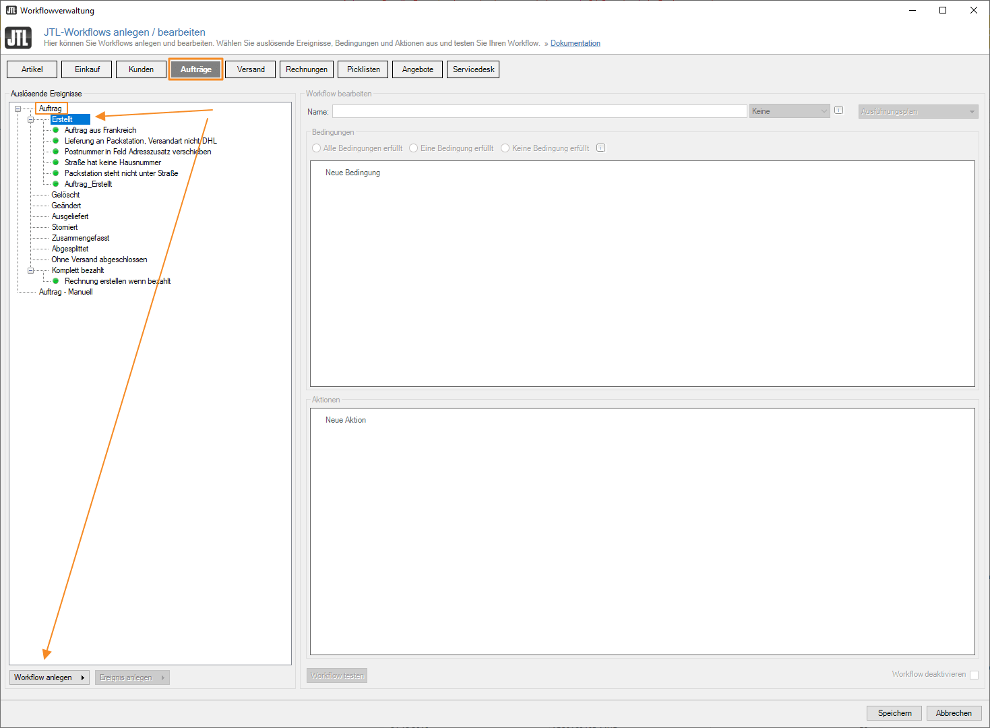Select workflow Auftrag_Erstellt

88,184
